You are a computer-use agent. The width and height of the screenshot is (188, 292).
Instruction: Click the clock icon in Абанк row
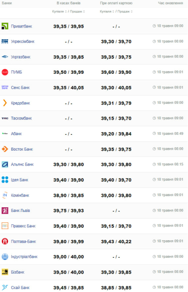pyautogui.click(x=154, y=133)
